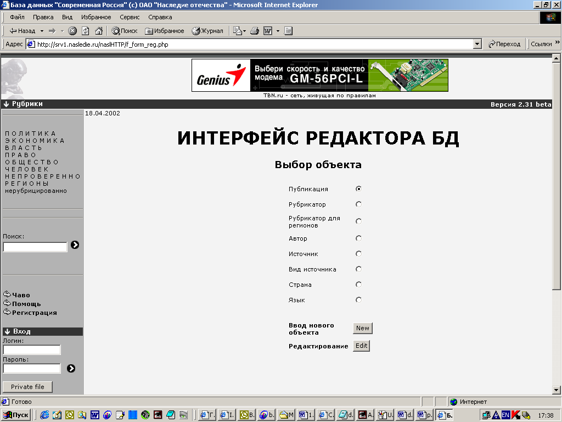Open the Сервис menu
The width and height of the screenshot is (562, 422).
(x=130, y=17)
